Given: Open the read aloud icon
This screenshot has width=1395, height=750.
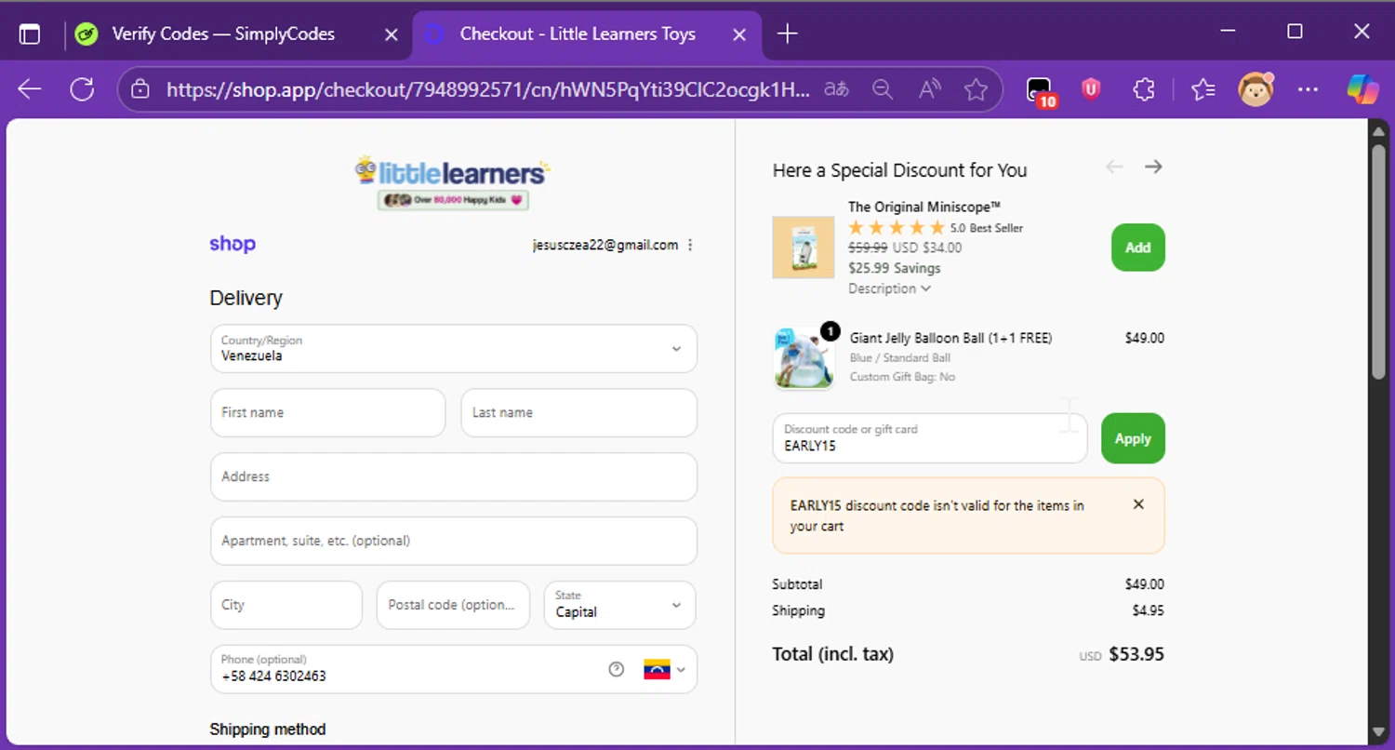Looking at the screenshot, I should pos(929,89).
